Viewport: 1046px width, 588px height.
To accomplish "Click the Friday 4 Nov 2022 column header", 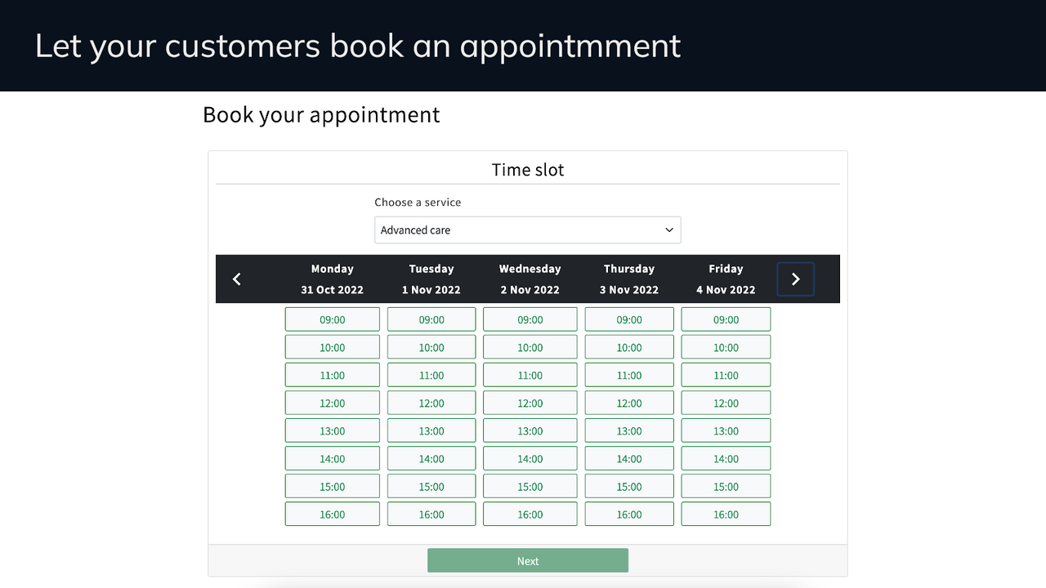I will click(726, 278).
